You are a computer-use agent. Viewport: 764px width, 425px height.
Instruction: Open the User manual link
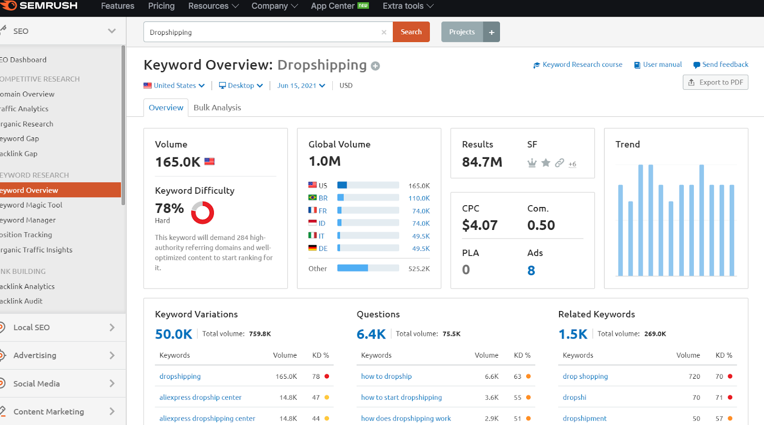(658, 64)
